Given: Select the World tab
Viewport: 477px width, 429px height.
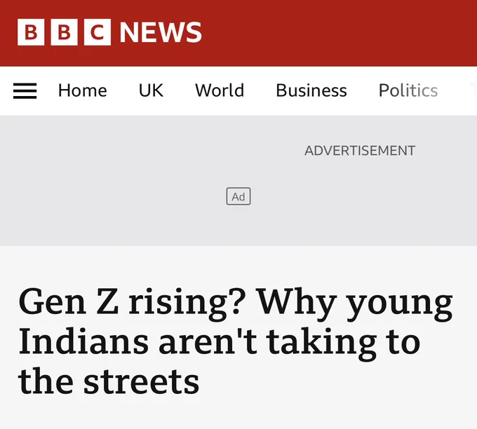Looking at the screenshot, I should (x=220, y=90).
